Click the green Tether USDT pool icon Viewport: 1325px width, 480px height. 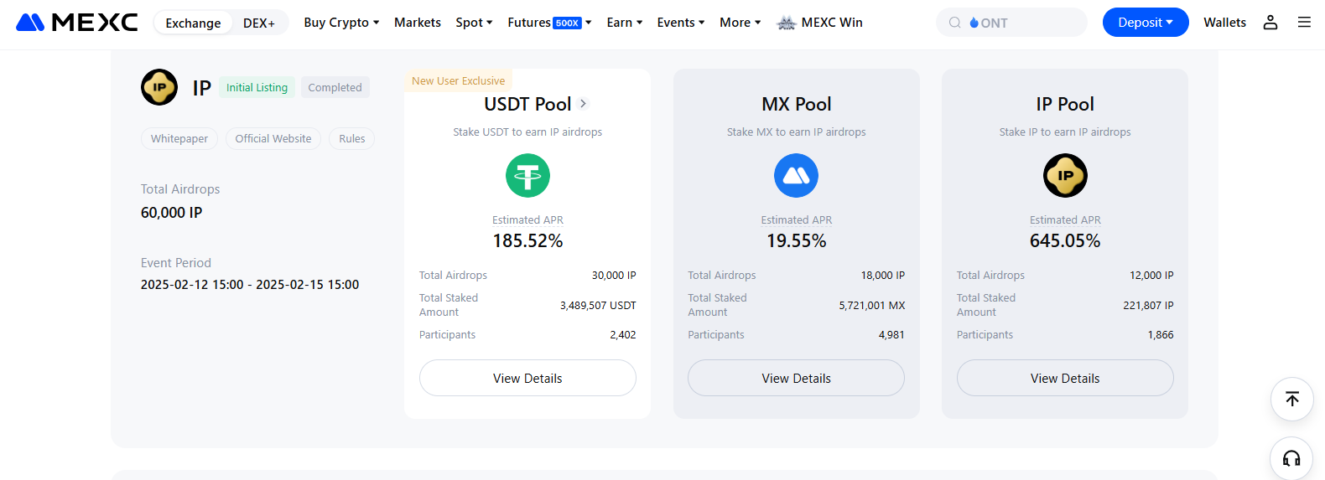[527, 176]
